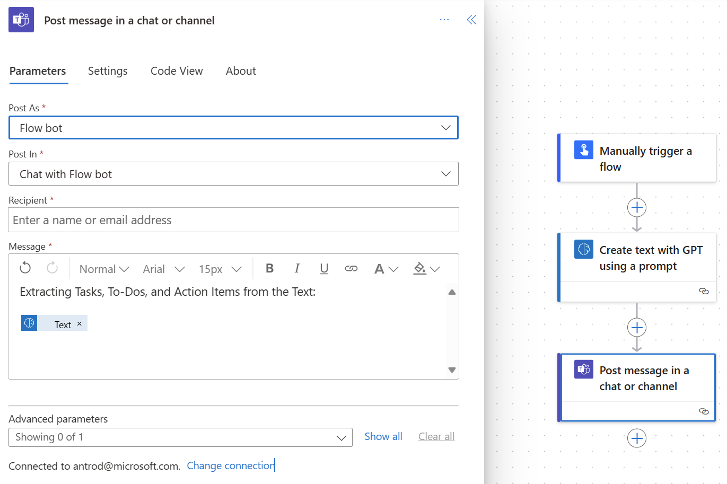Click the GPT icon on Text token
The image size is (727, 484).
pos(29,323)
